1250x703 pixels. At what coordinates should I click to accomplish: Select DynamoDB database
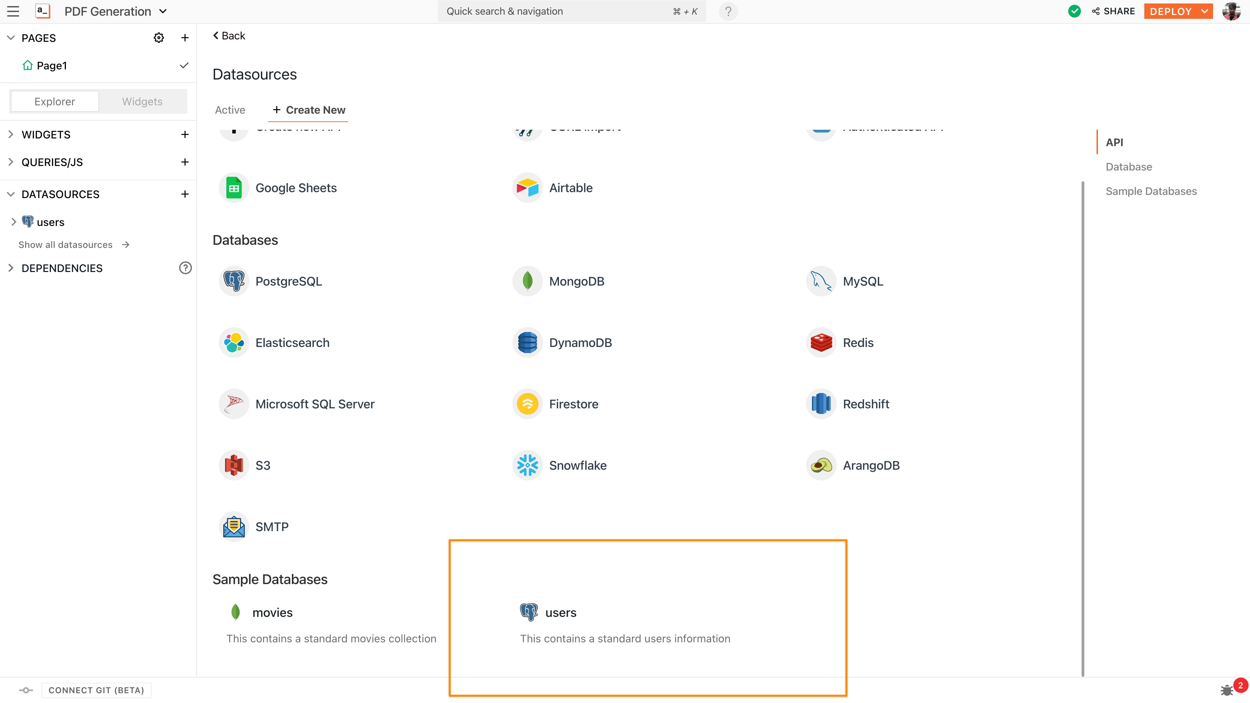tap(563, 342)
